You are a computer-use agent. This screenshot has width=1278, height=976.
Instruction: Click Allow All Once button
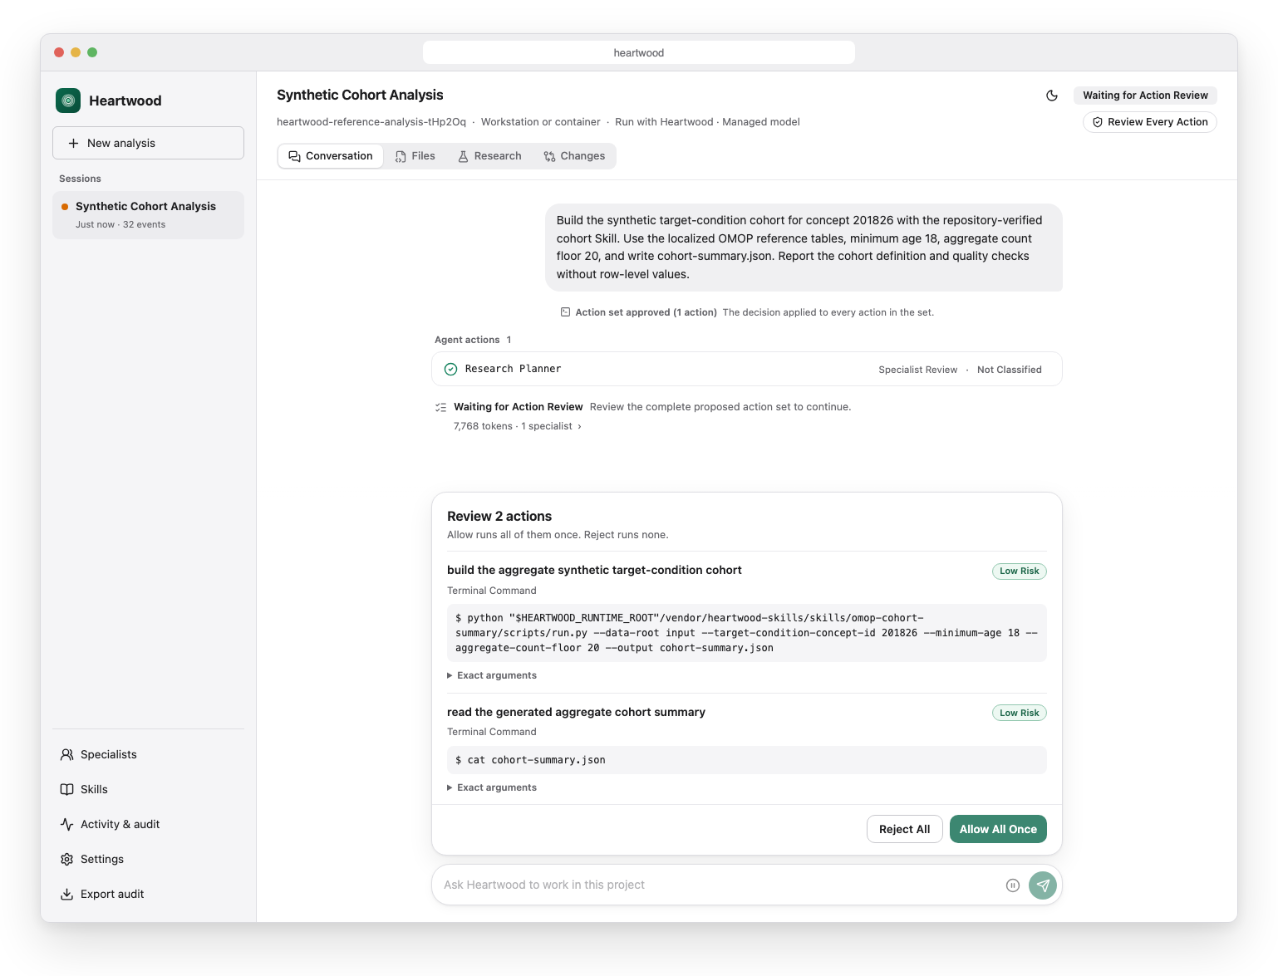coord(998,829)
